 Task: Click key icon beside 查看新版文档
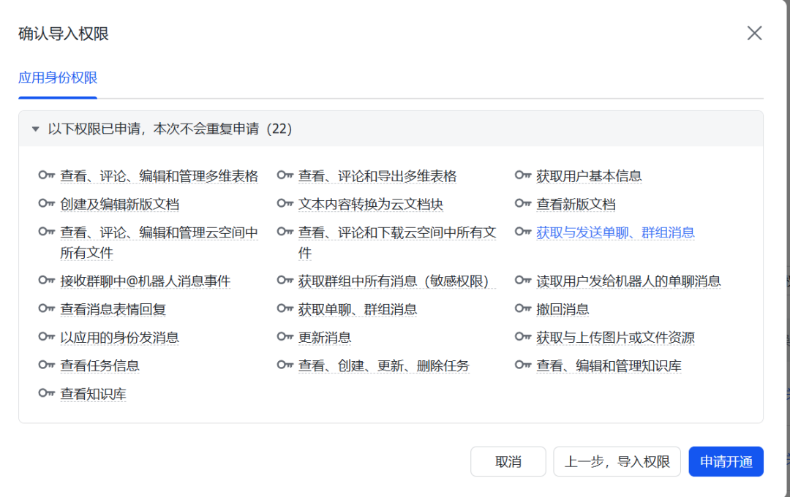523,203
